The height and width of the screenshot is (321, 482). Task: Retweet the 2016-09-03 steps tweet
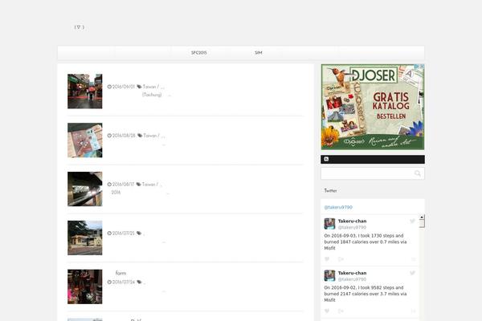coord(341,259)
